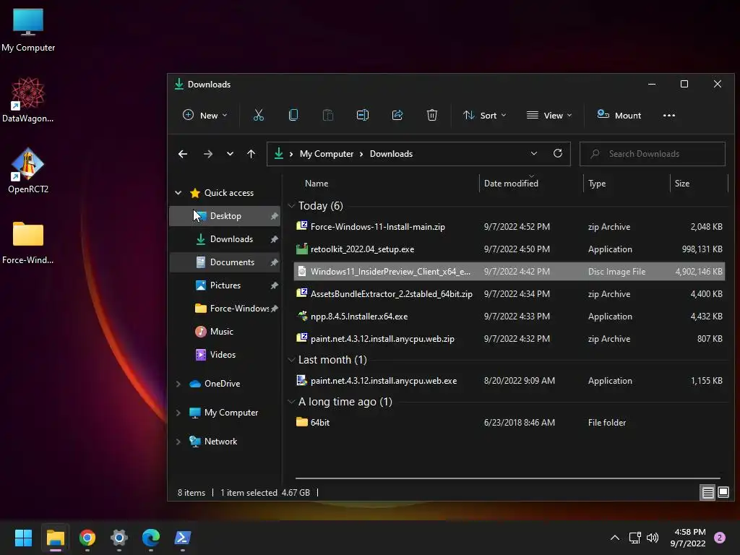Refresh the Downloads folder view

558,153
